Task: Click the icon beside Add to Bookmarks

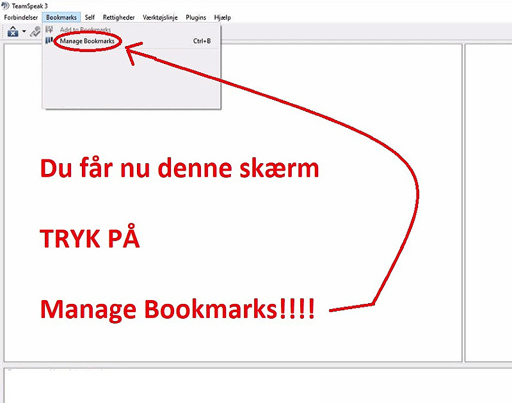Action: pyautogui.click(x=49, y=30)
